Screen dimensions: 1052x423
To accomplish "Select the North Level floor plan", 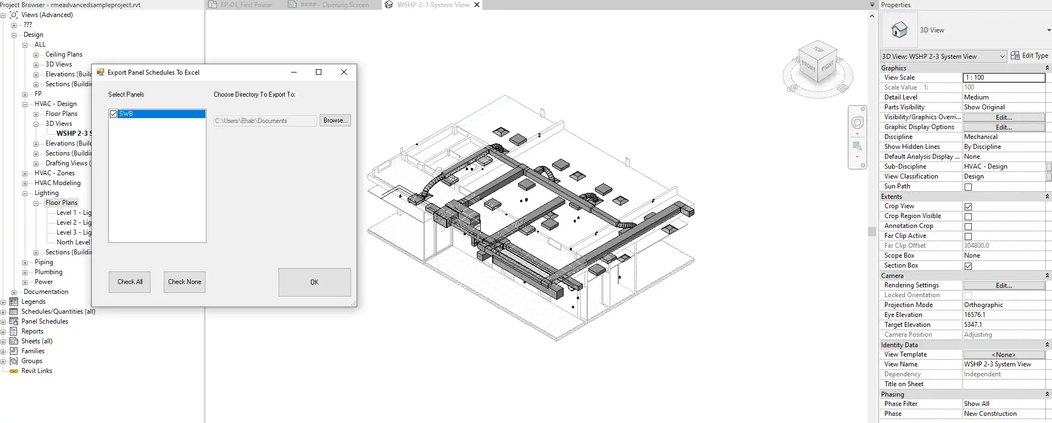I will (73, 242).
